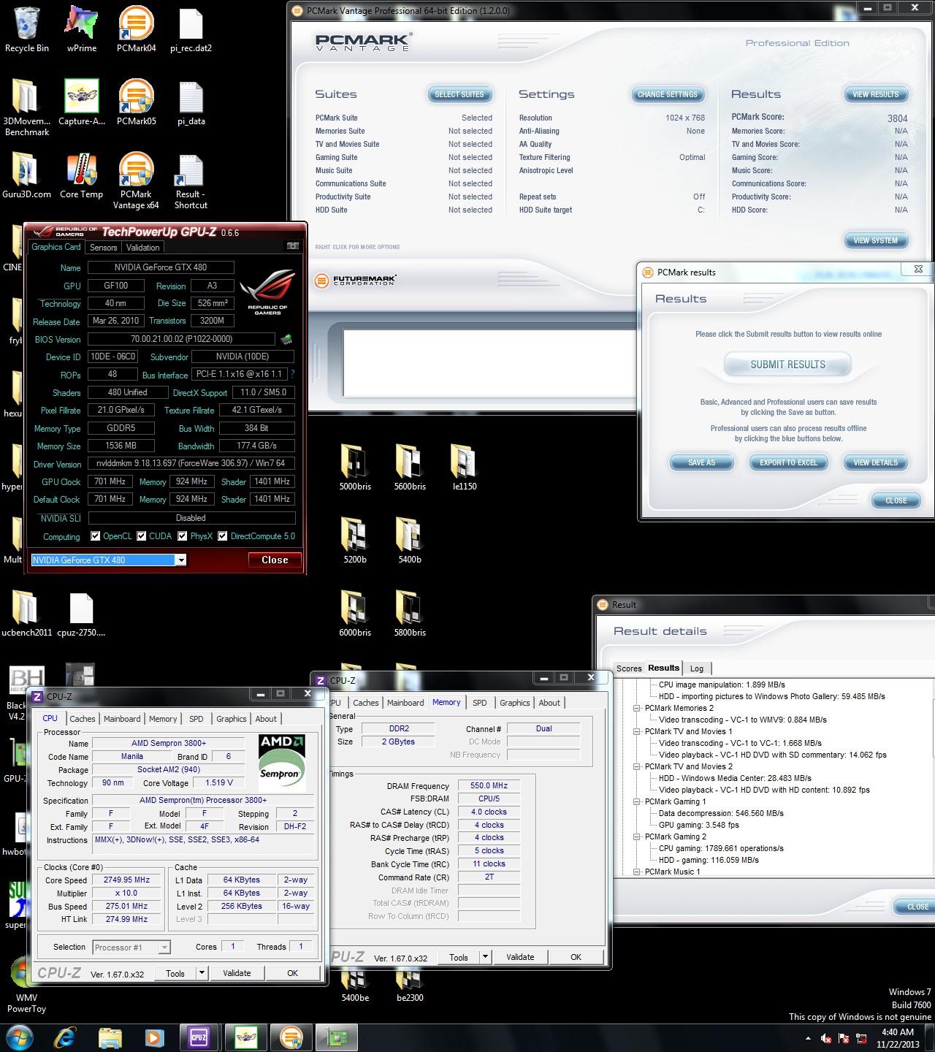
Task: Click the GPU Name field in GPU-Z
Action: [x=161, y=267]
